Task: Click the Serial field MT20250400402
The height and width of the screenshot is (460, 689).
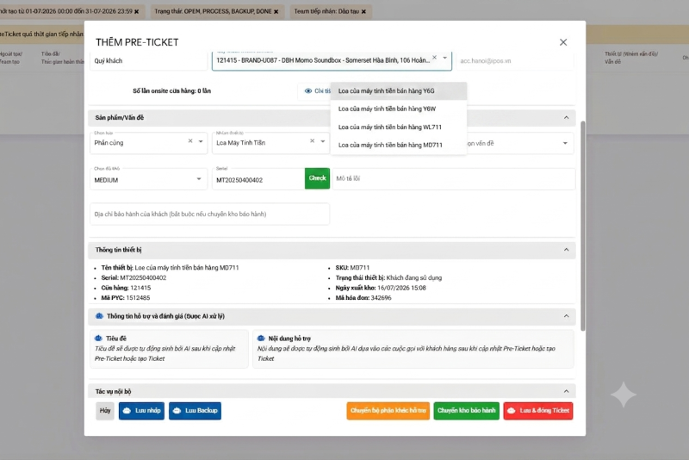Action: pyautogui.click(x=258, y=179)
